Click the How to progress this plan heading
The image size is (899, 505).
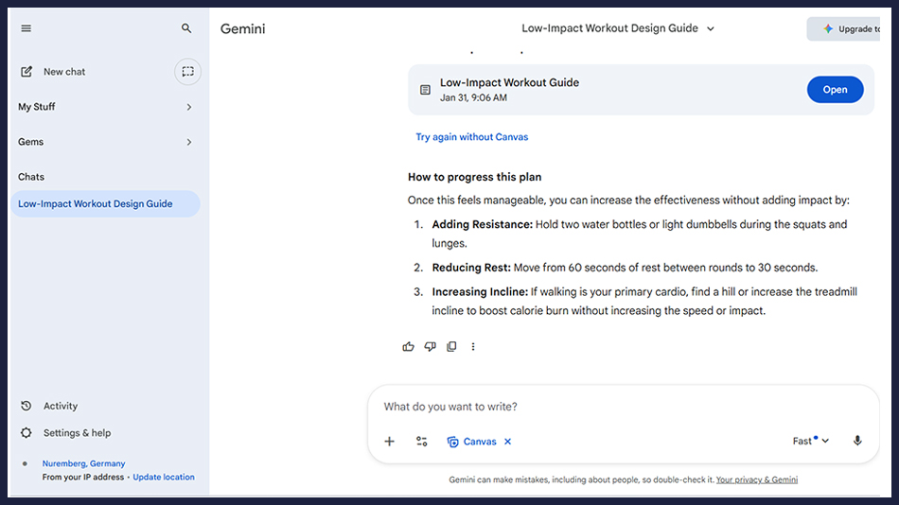pyautogui.click(x=474, y=177)
